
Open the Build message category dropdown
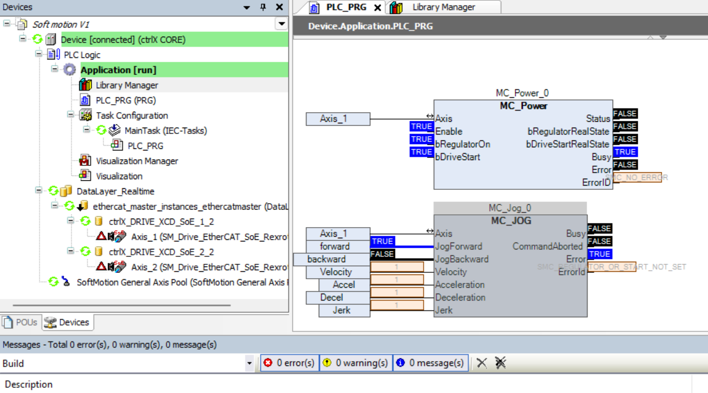[x=249, y=364]
